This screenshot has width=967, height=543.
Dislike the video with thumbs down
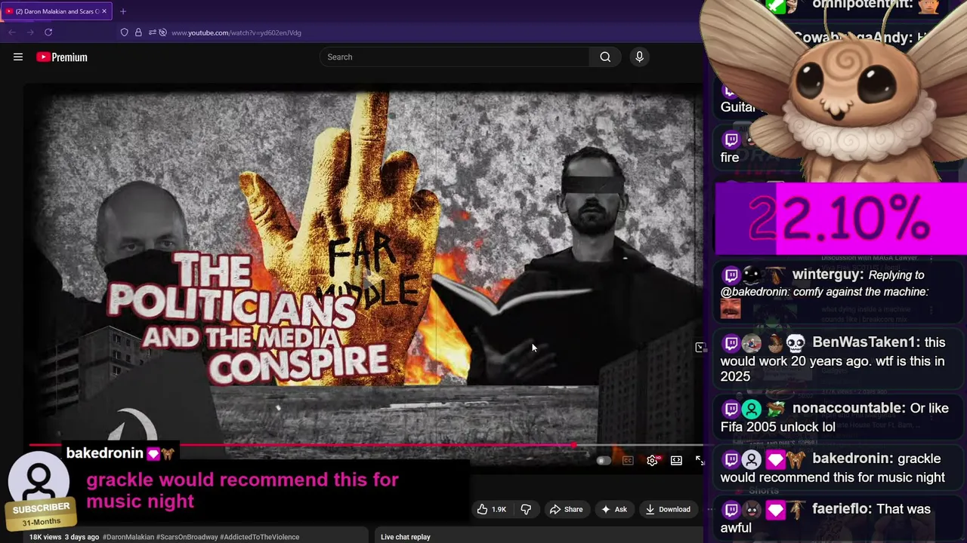tap(526, 509)
